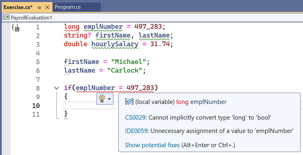Click 'lastName' assignment on line 6
Image resolution: width=303 pixels, height=155 pixels.
[80, 71]
